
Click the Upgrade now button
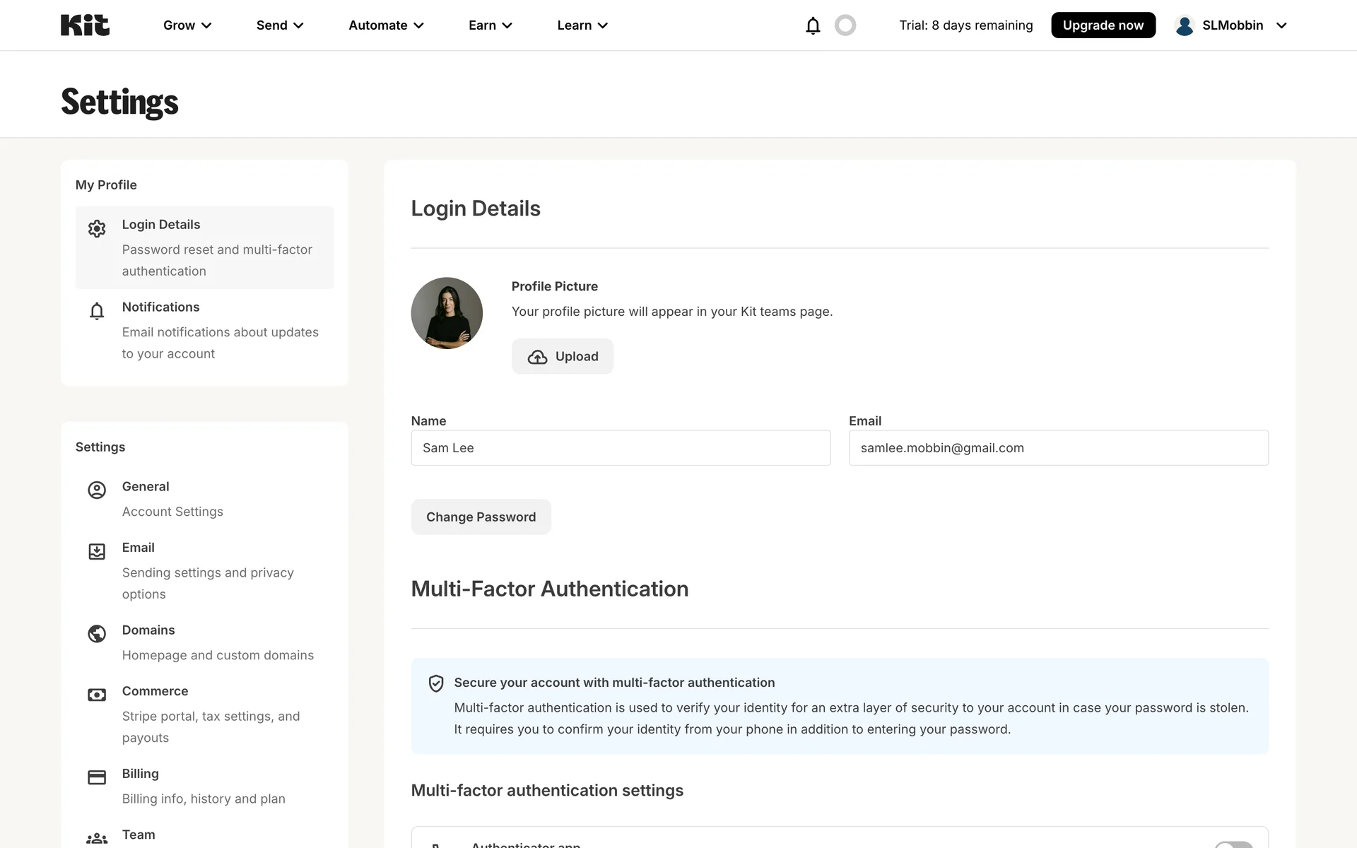pyautogui.click(x=1103, y=25)
